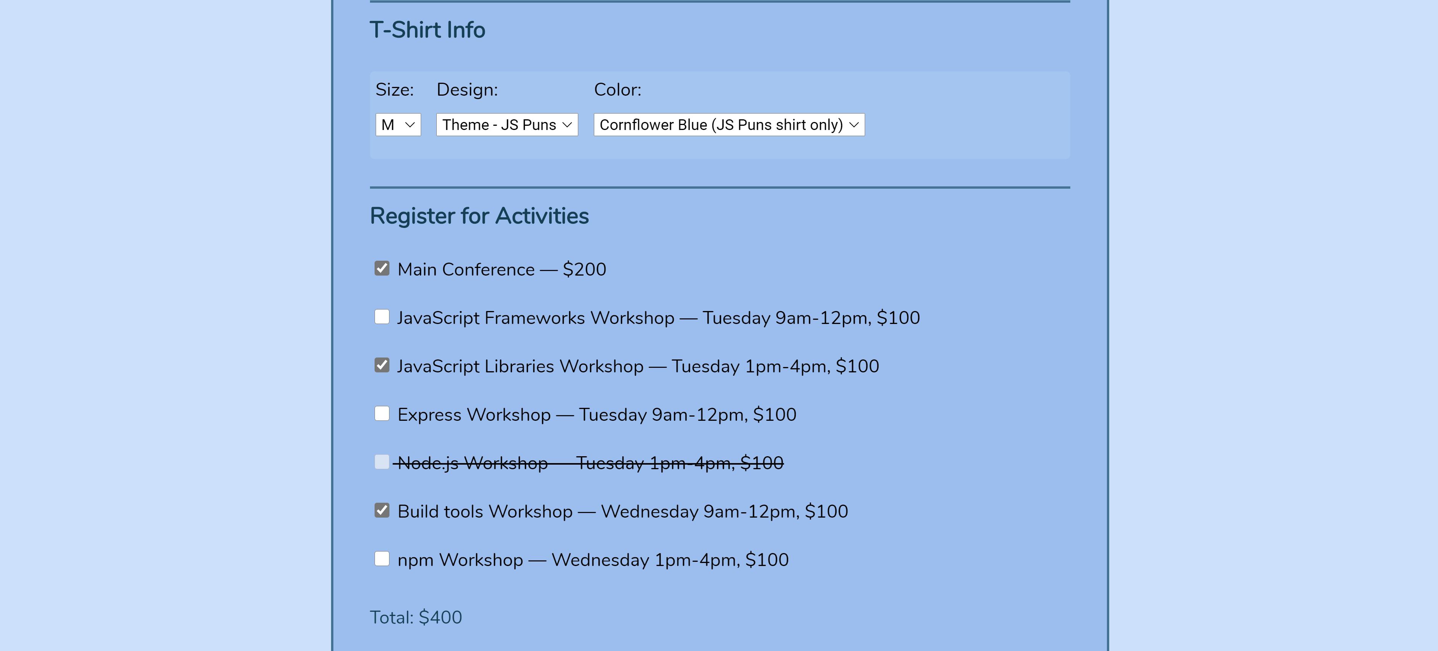Click the Size: label

(x=395, y=89)
